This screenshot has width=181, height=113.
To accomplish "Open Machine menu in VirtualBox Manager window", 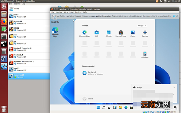I will tap(17, 4).
